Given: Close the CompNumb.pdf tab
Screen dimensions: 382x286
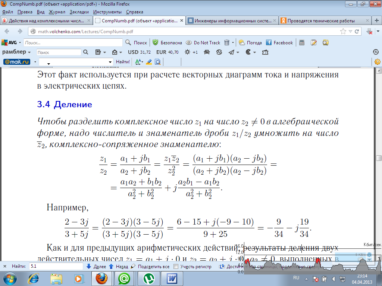Looking at the screenshot, I should (x=182, y=21).
